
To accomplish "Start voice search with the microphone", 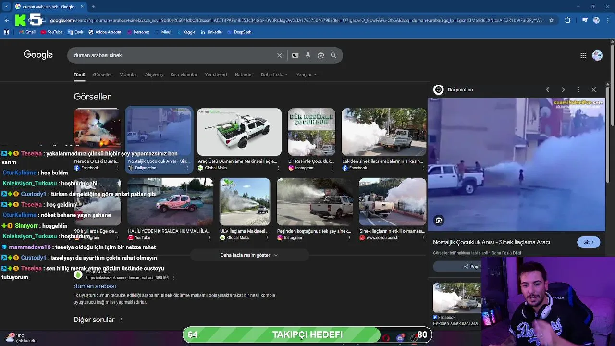I will [x=308, y=55].
